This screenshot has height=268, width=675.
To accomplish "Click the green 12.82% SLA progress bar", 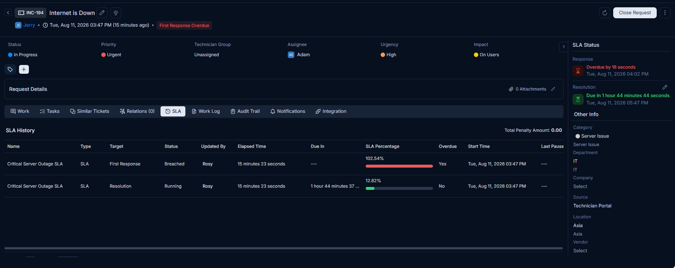I will click(x=399, y=188).
